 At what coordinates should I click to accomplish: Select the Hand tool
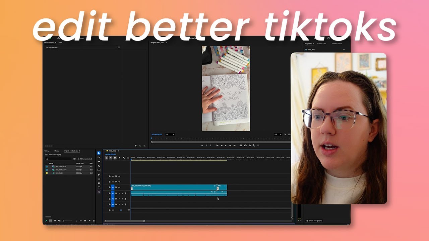99,183
